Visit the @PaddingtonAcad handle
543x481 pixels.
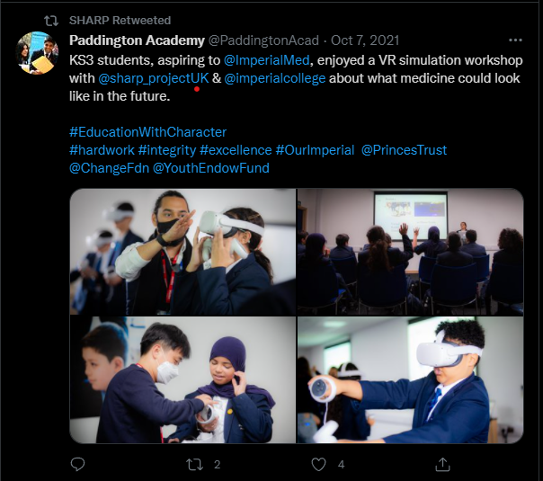click(263, 40)
